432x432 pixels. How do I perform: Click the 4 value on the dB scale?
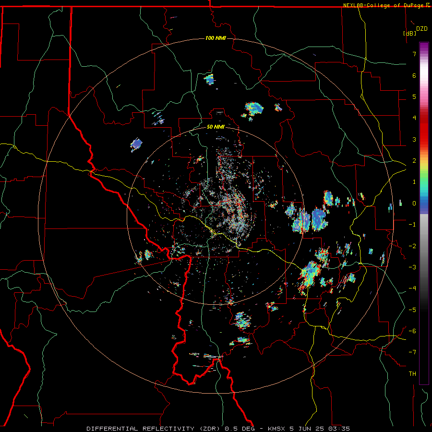click(x=414, y=118)
